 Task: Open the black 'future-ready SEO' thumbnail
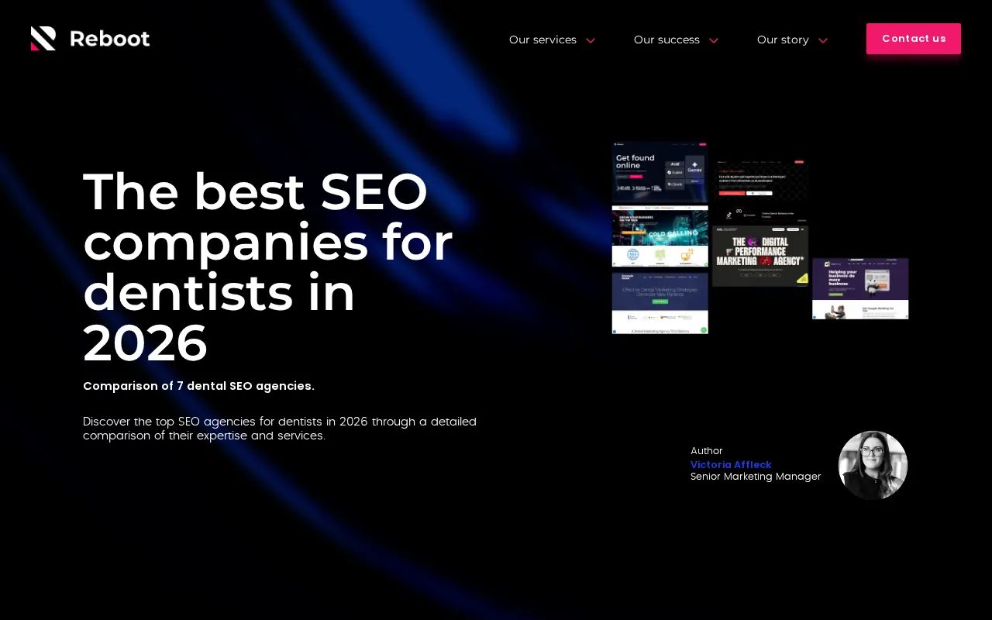760,191
